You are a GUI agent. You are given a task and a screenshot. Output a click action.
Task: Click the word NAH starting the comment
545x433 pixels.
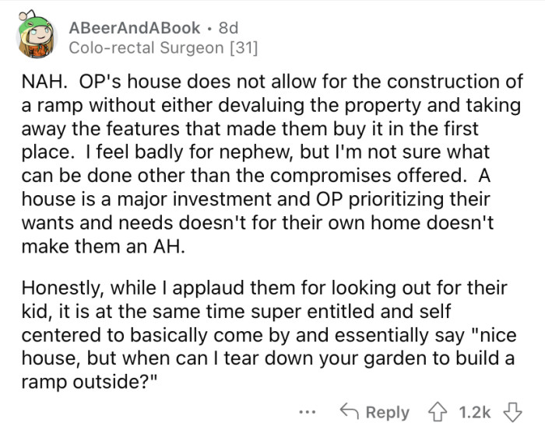40,83
